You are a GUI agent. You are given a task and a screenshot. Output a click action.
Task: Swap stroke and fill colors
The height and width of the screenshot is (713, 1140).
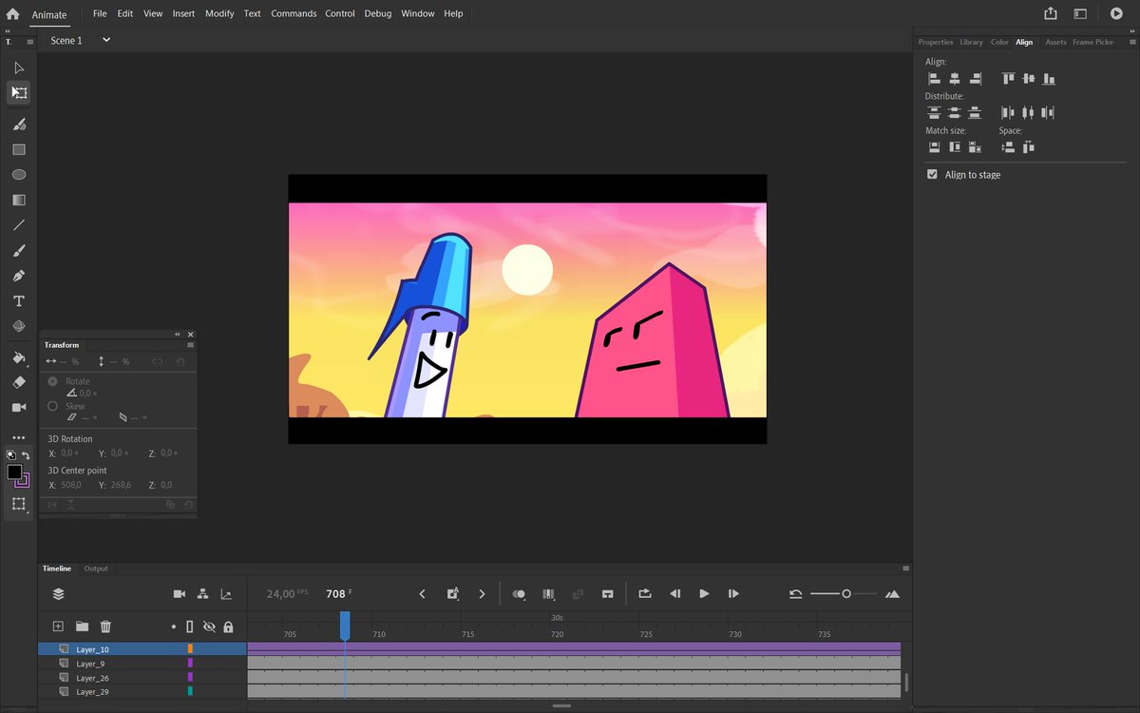click(x=26, y=455)
